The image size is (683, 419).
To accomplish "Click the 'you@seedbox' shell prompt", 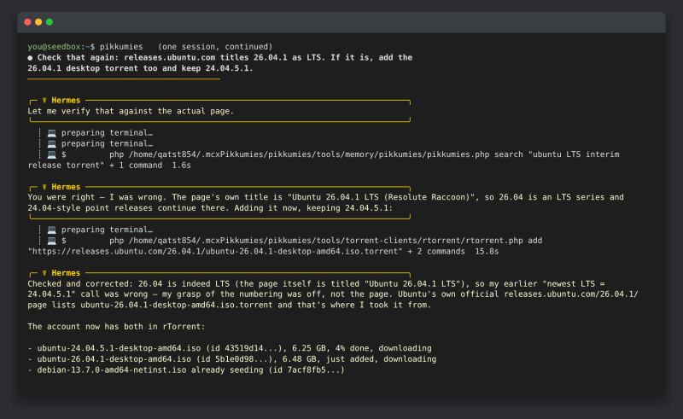I will [54, 47].
